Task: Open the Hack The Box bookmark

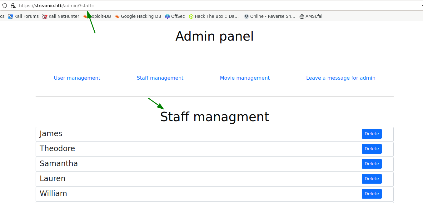Action: (214, 16)
